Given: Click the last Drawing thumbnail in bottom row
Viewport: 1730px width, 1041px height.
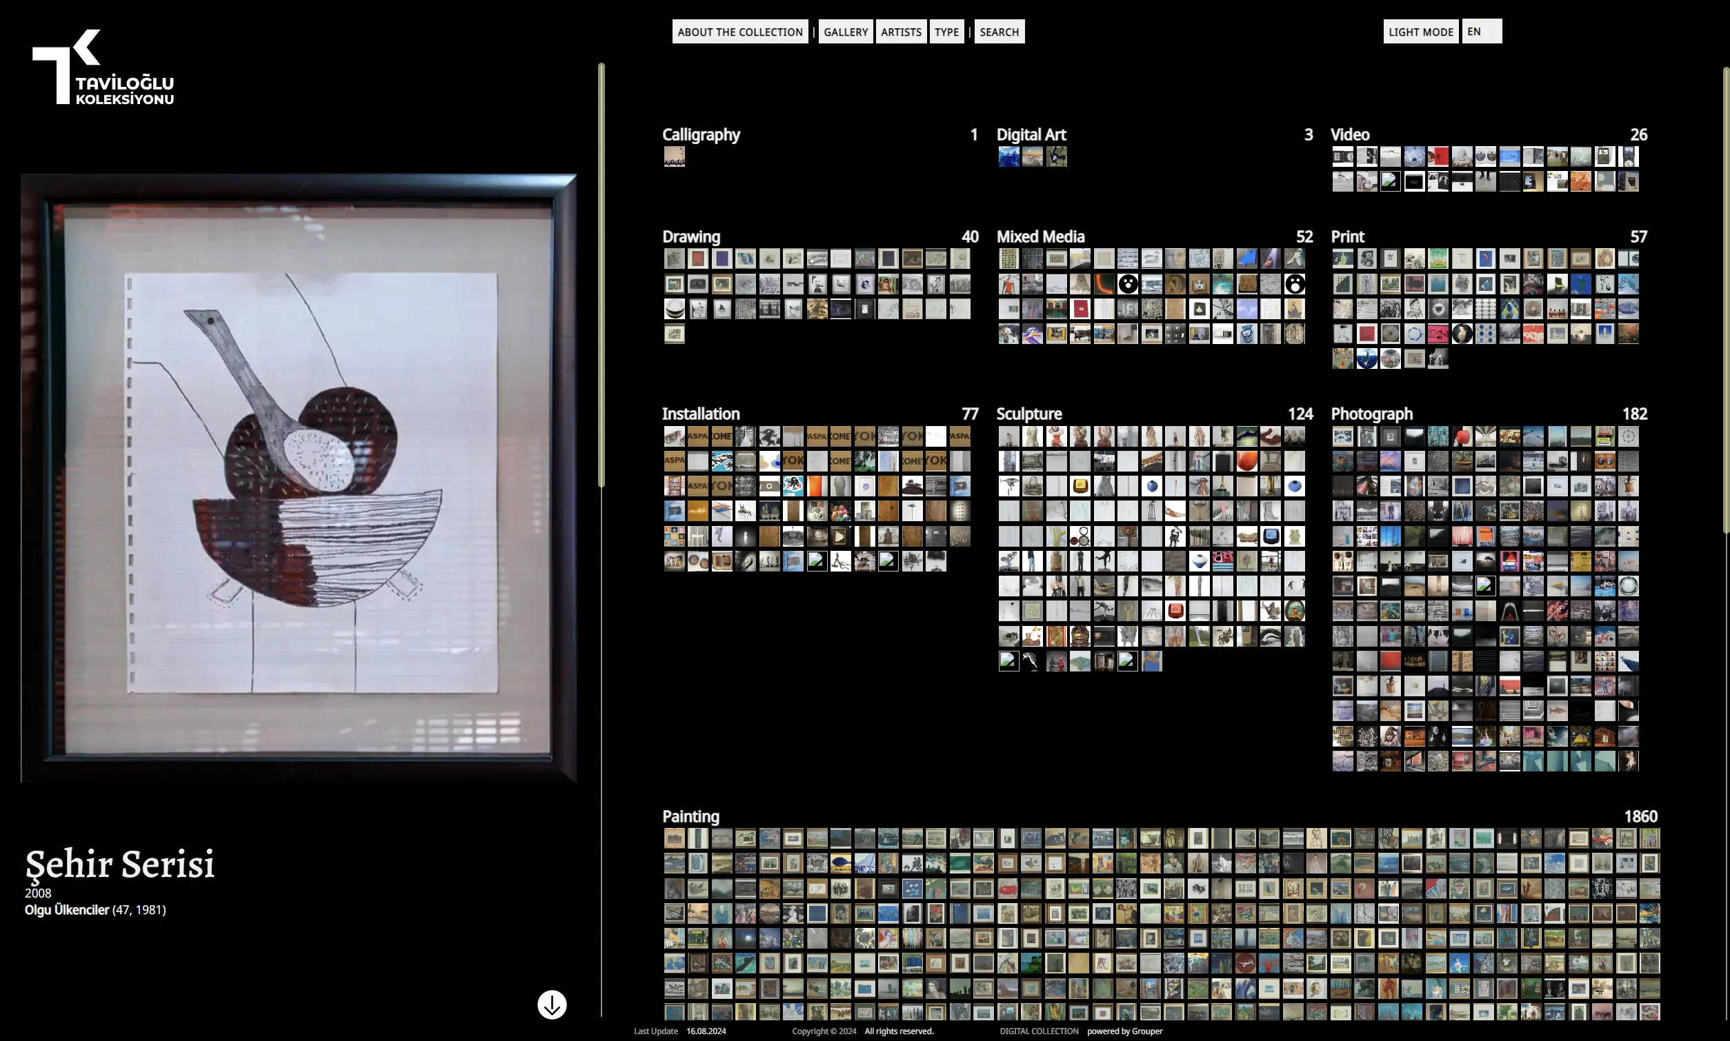Looking at the screenshot, I should click(x=674, y=334).
